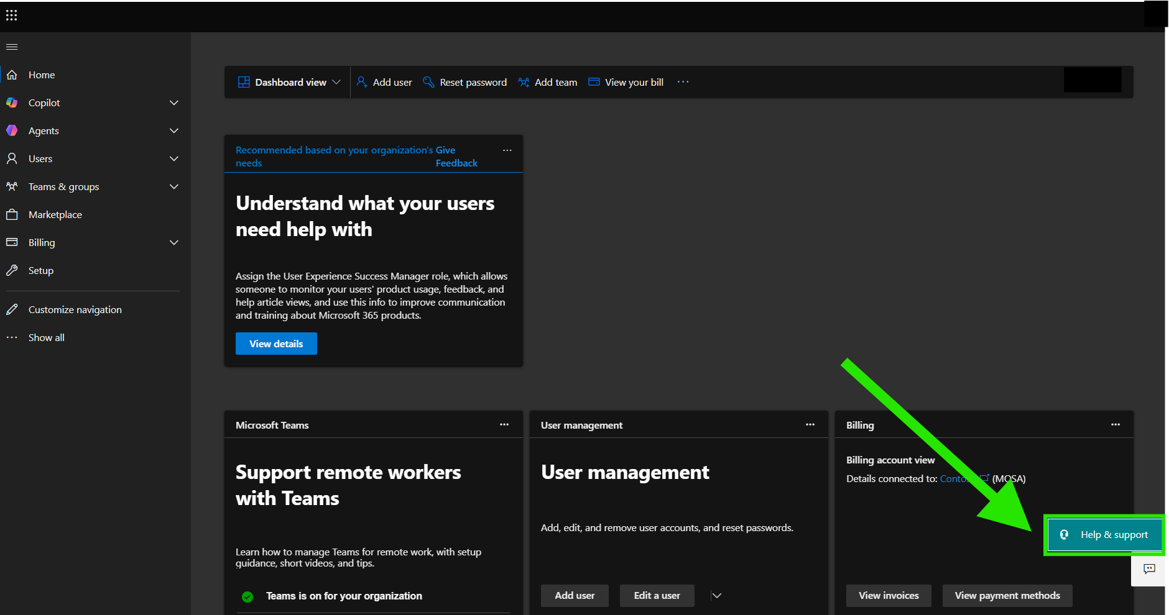This screenshot has height=615, width=1169.
Task: Expand the Copilot navigation section
Action: [174, 102]
